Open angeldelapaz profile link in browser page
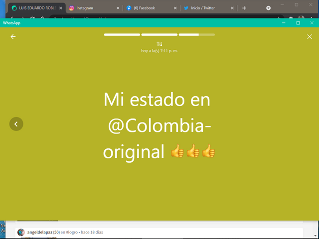The image size is (319, 239). [40, 232]
